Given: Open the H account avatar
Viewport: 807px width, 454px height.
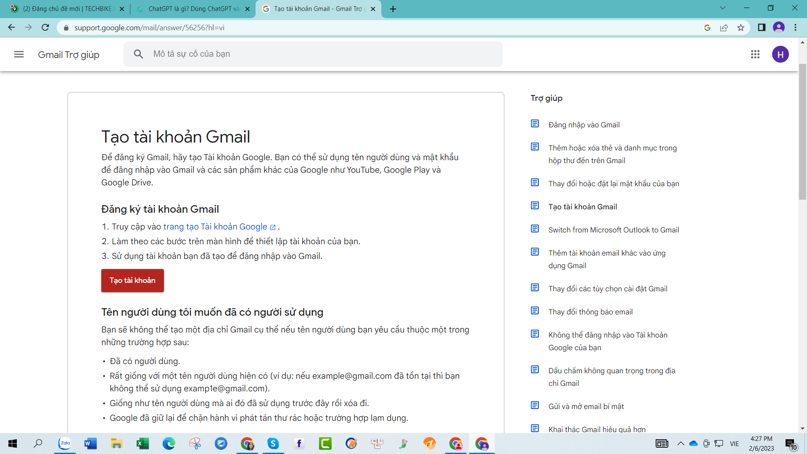Looking at the screenshot, I should (x=781, y=54).
